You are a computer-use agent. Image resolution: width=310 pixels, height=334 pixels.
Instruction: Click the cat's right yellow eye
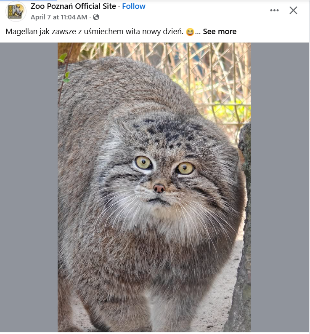coord(185,168)
